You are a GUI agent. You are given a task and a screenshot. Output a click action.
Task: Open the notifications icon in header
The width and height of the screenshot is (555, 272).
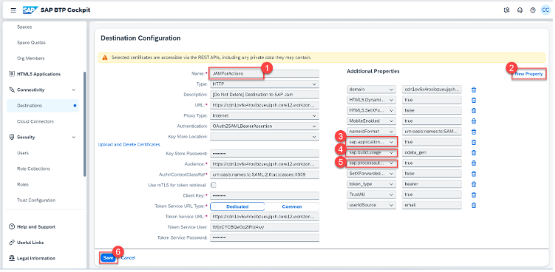[x=506, y=10]
